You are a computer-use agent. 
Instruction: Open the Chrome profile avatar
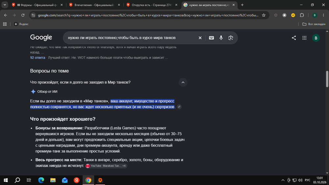[x=315, y=15]
